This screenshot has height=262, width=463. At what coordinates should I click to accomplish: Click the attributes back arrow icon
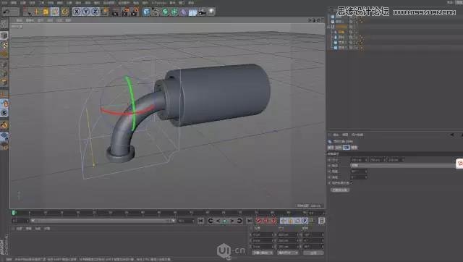[x=452, y=135]
